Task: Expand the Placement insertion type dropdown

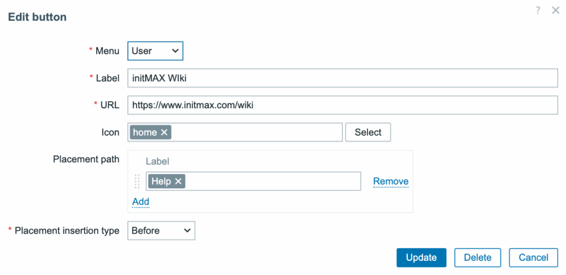Action: [x=161, y=231]
